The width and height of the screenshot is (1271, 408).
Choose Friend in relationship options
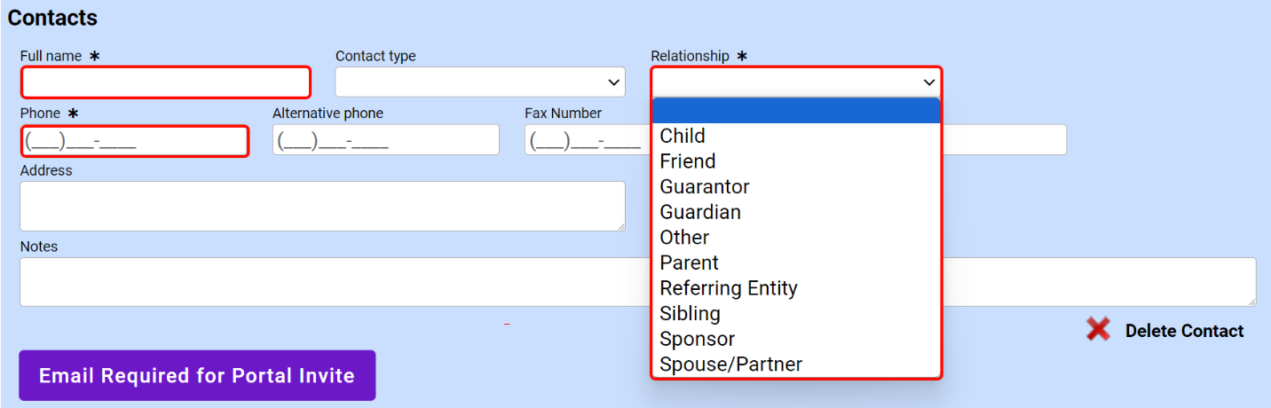(x=688, y=161)
